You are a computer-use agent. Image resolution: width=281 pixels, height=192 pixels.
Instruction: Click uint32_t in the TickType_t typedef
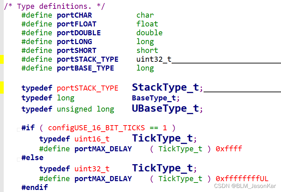[92, 169]
